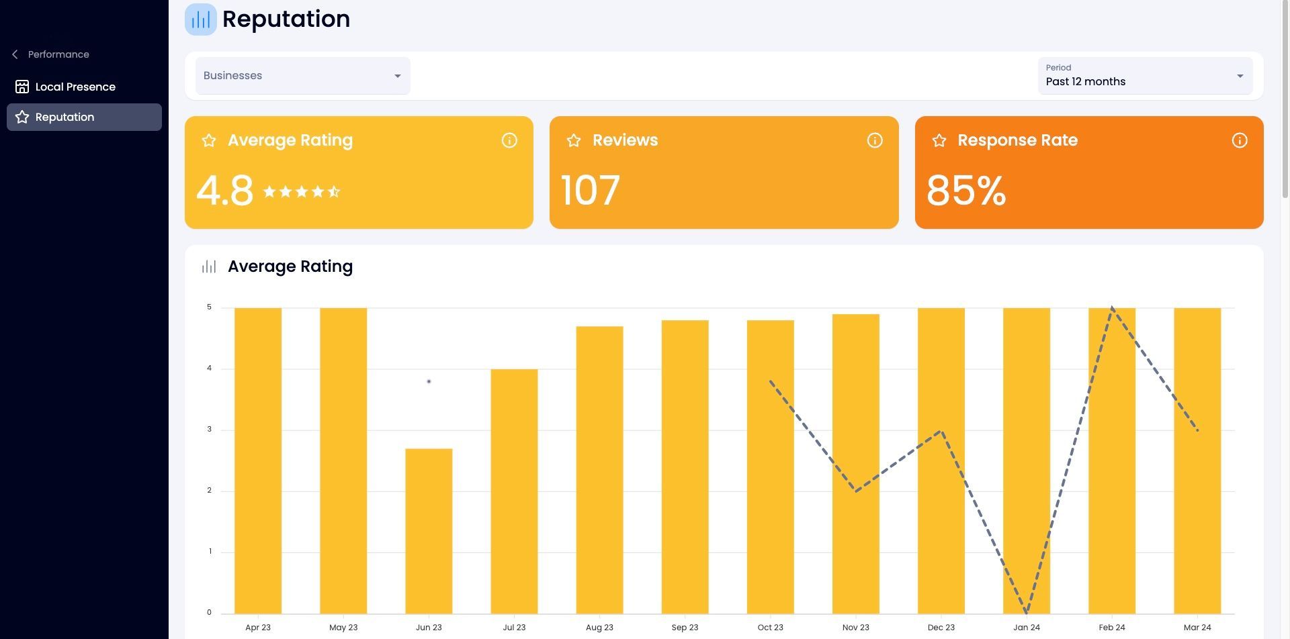Image resolution: width=1290 pixels, height=639 pixels.
Task: Click the Reputation page heading
Action: (x=286, y=19)
